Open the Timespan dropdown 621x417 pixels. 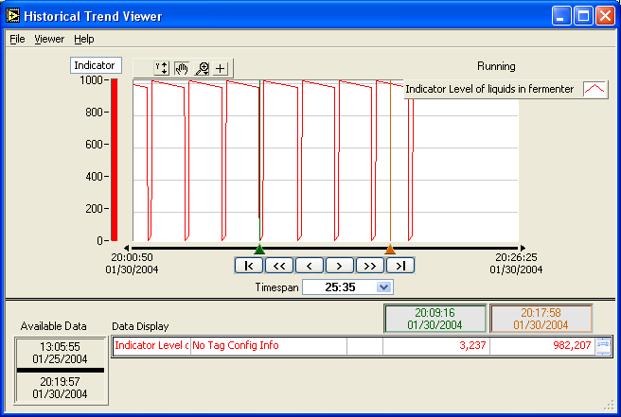click(383, 287)
